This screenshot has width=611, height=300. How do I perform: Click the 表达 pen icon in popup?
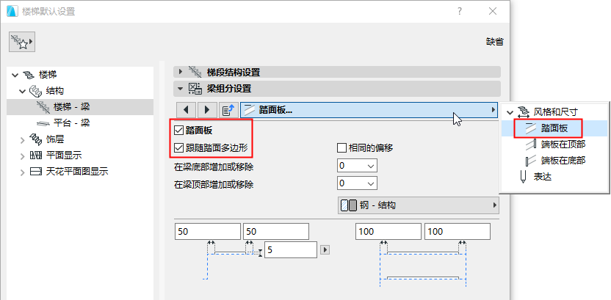523,177
